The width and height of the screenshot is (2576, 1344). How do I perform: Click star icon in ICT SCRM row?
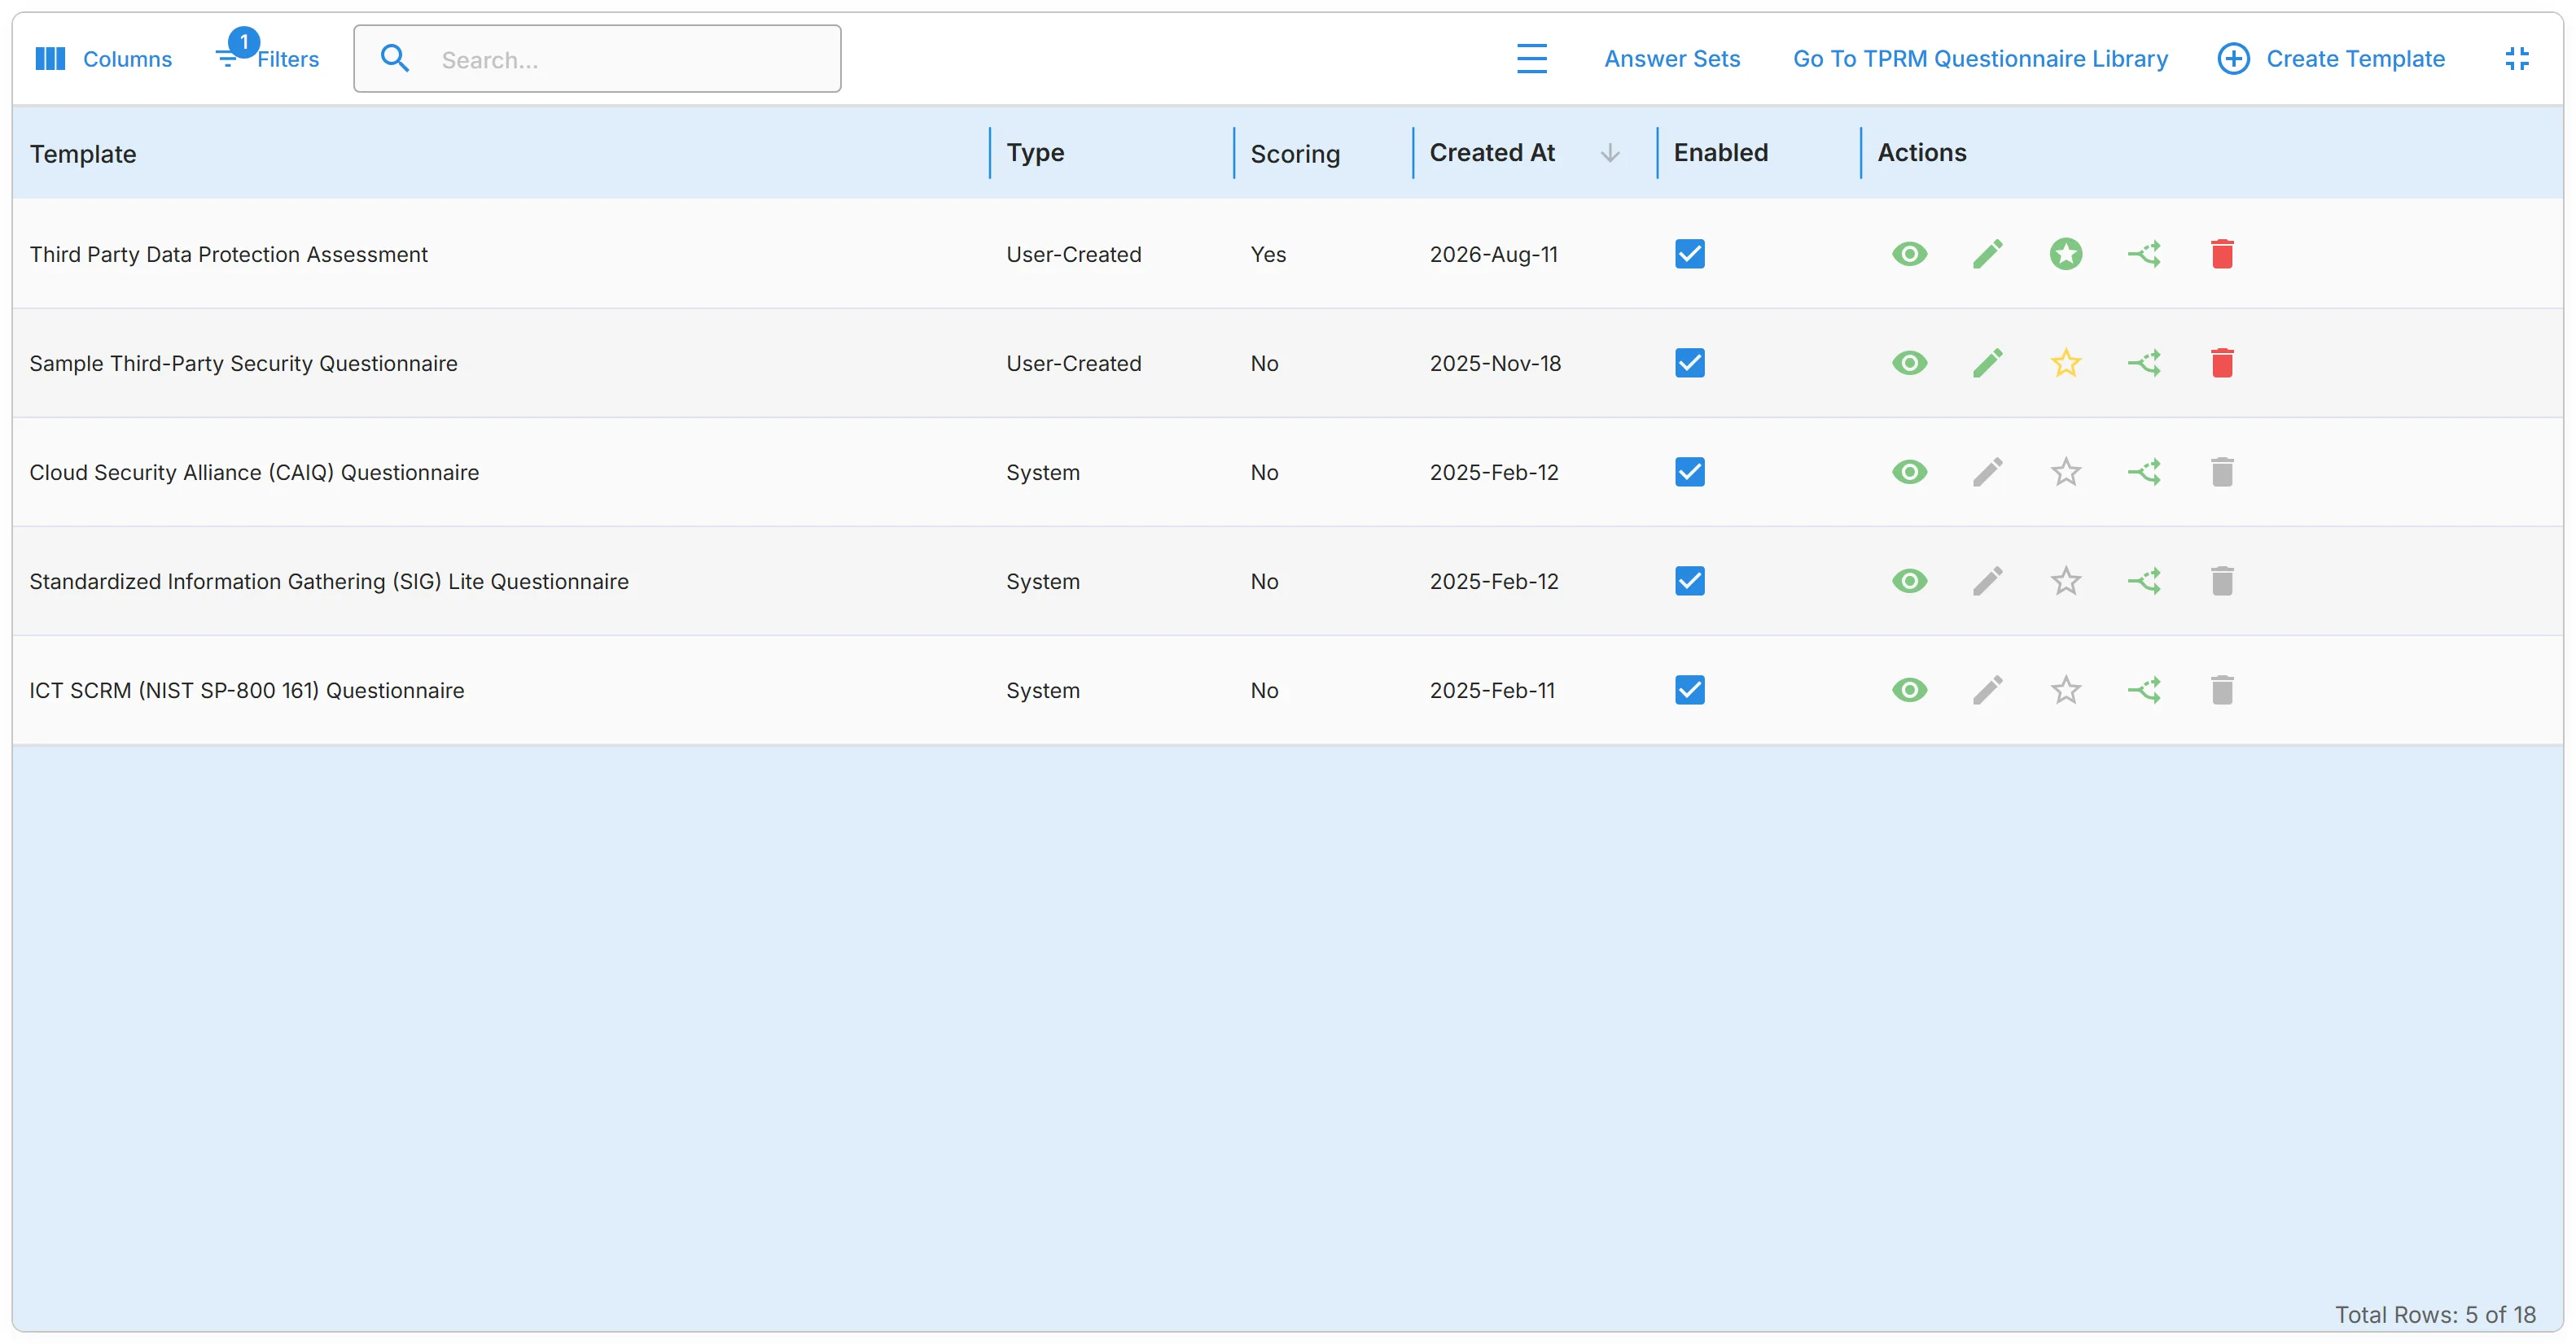[x=2065, y=689]
